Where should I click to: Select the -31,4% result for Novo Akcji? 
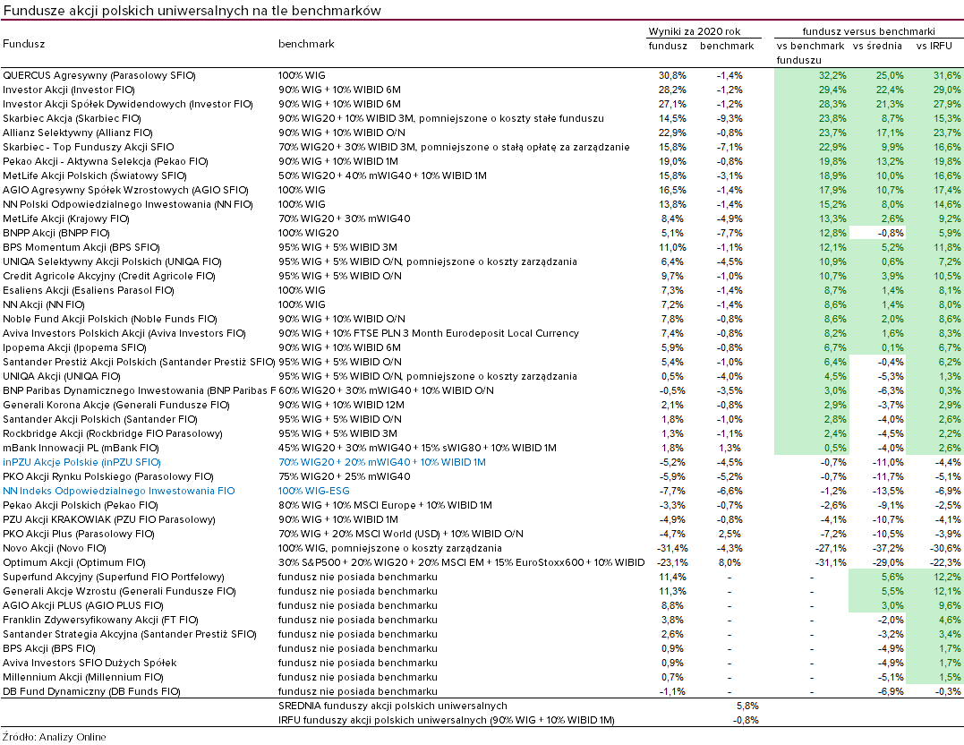(x=671, y=548)
